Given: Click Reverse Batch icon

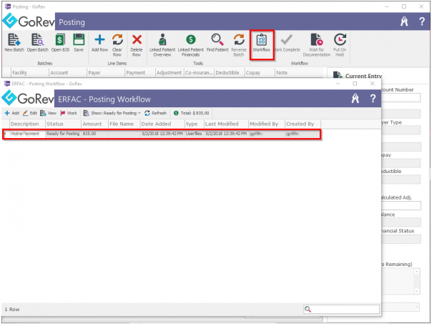Looking at the screenshot, I should (239, 39).
